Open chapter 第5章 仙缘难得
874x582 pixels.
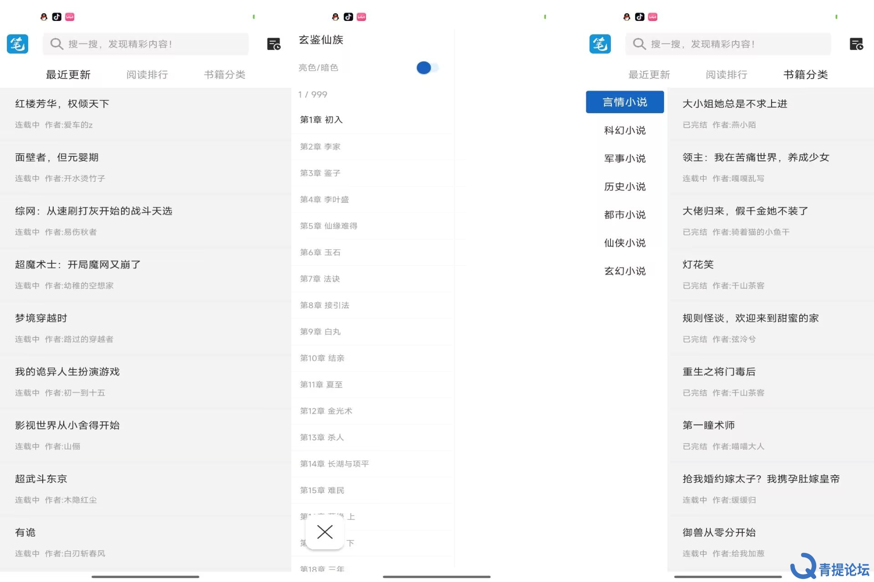(328, 226)
